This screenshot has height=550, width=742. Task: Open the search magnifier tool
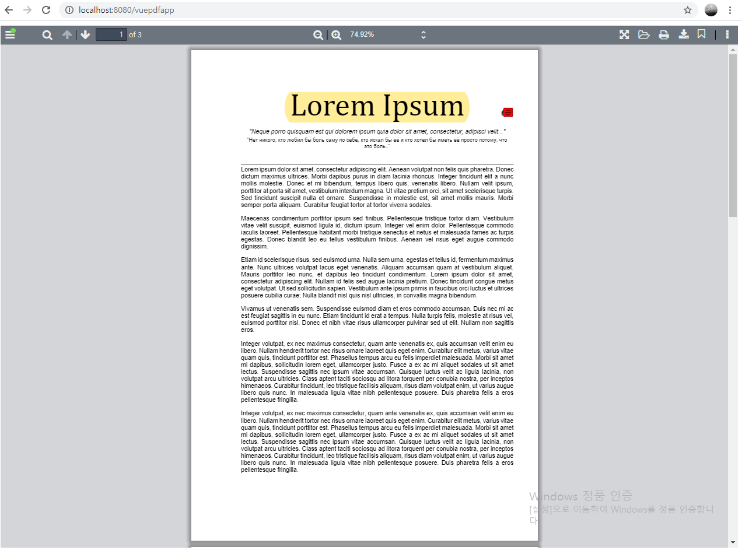[x=47, y=35]
